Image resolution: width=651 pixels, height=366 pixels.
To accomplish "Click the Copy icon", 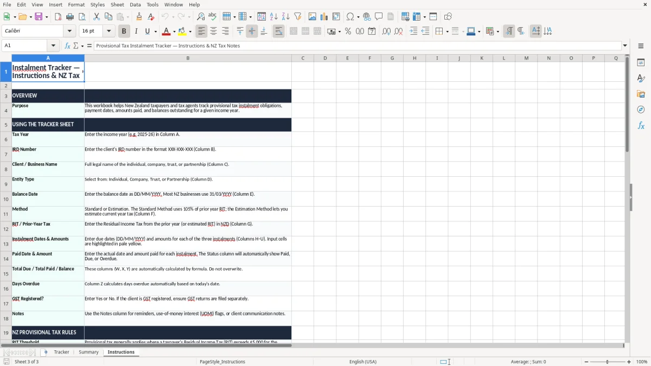I will [x=108, y=17].
